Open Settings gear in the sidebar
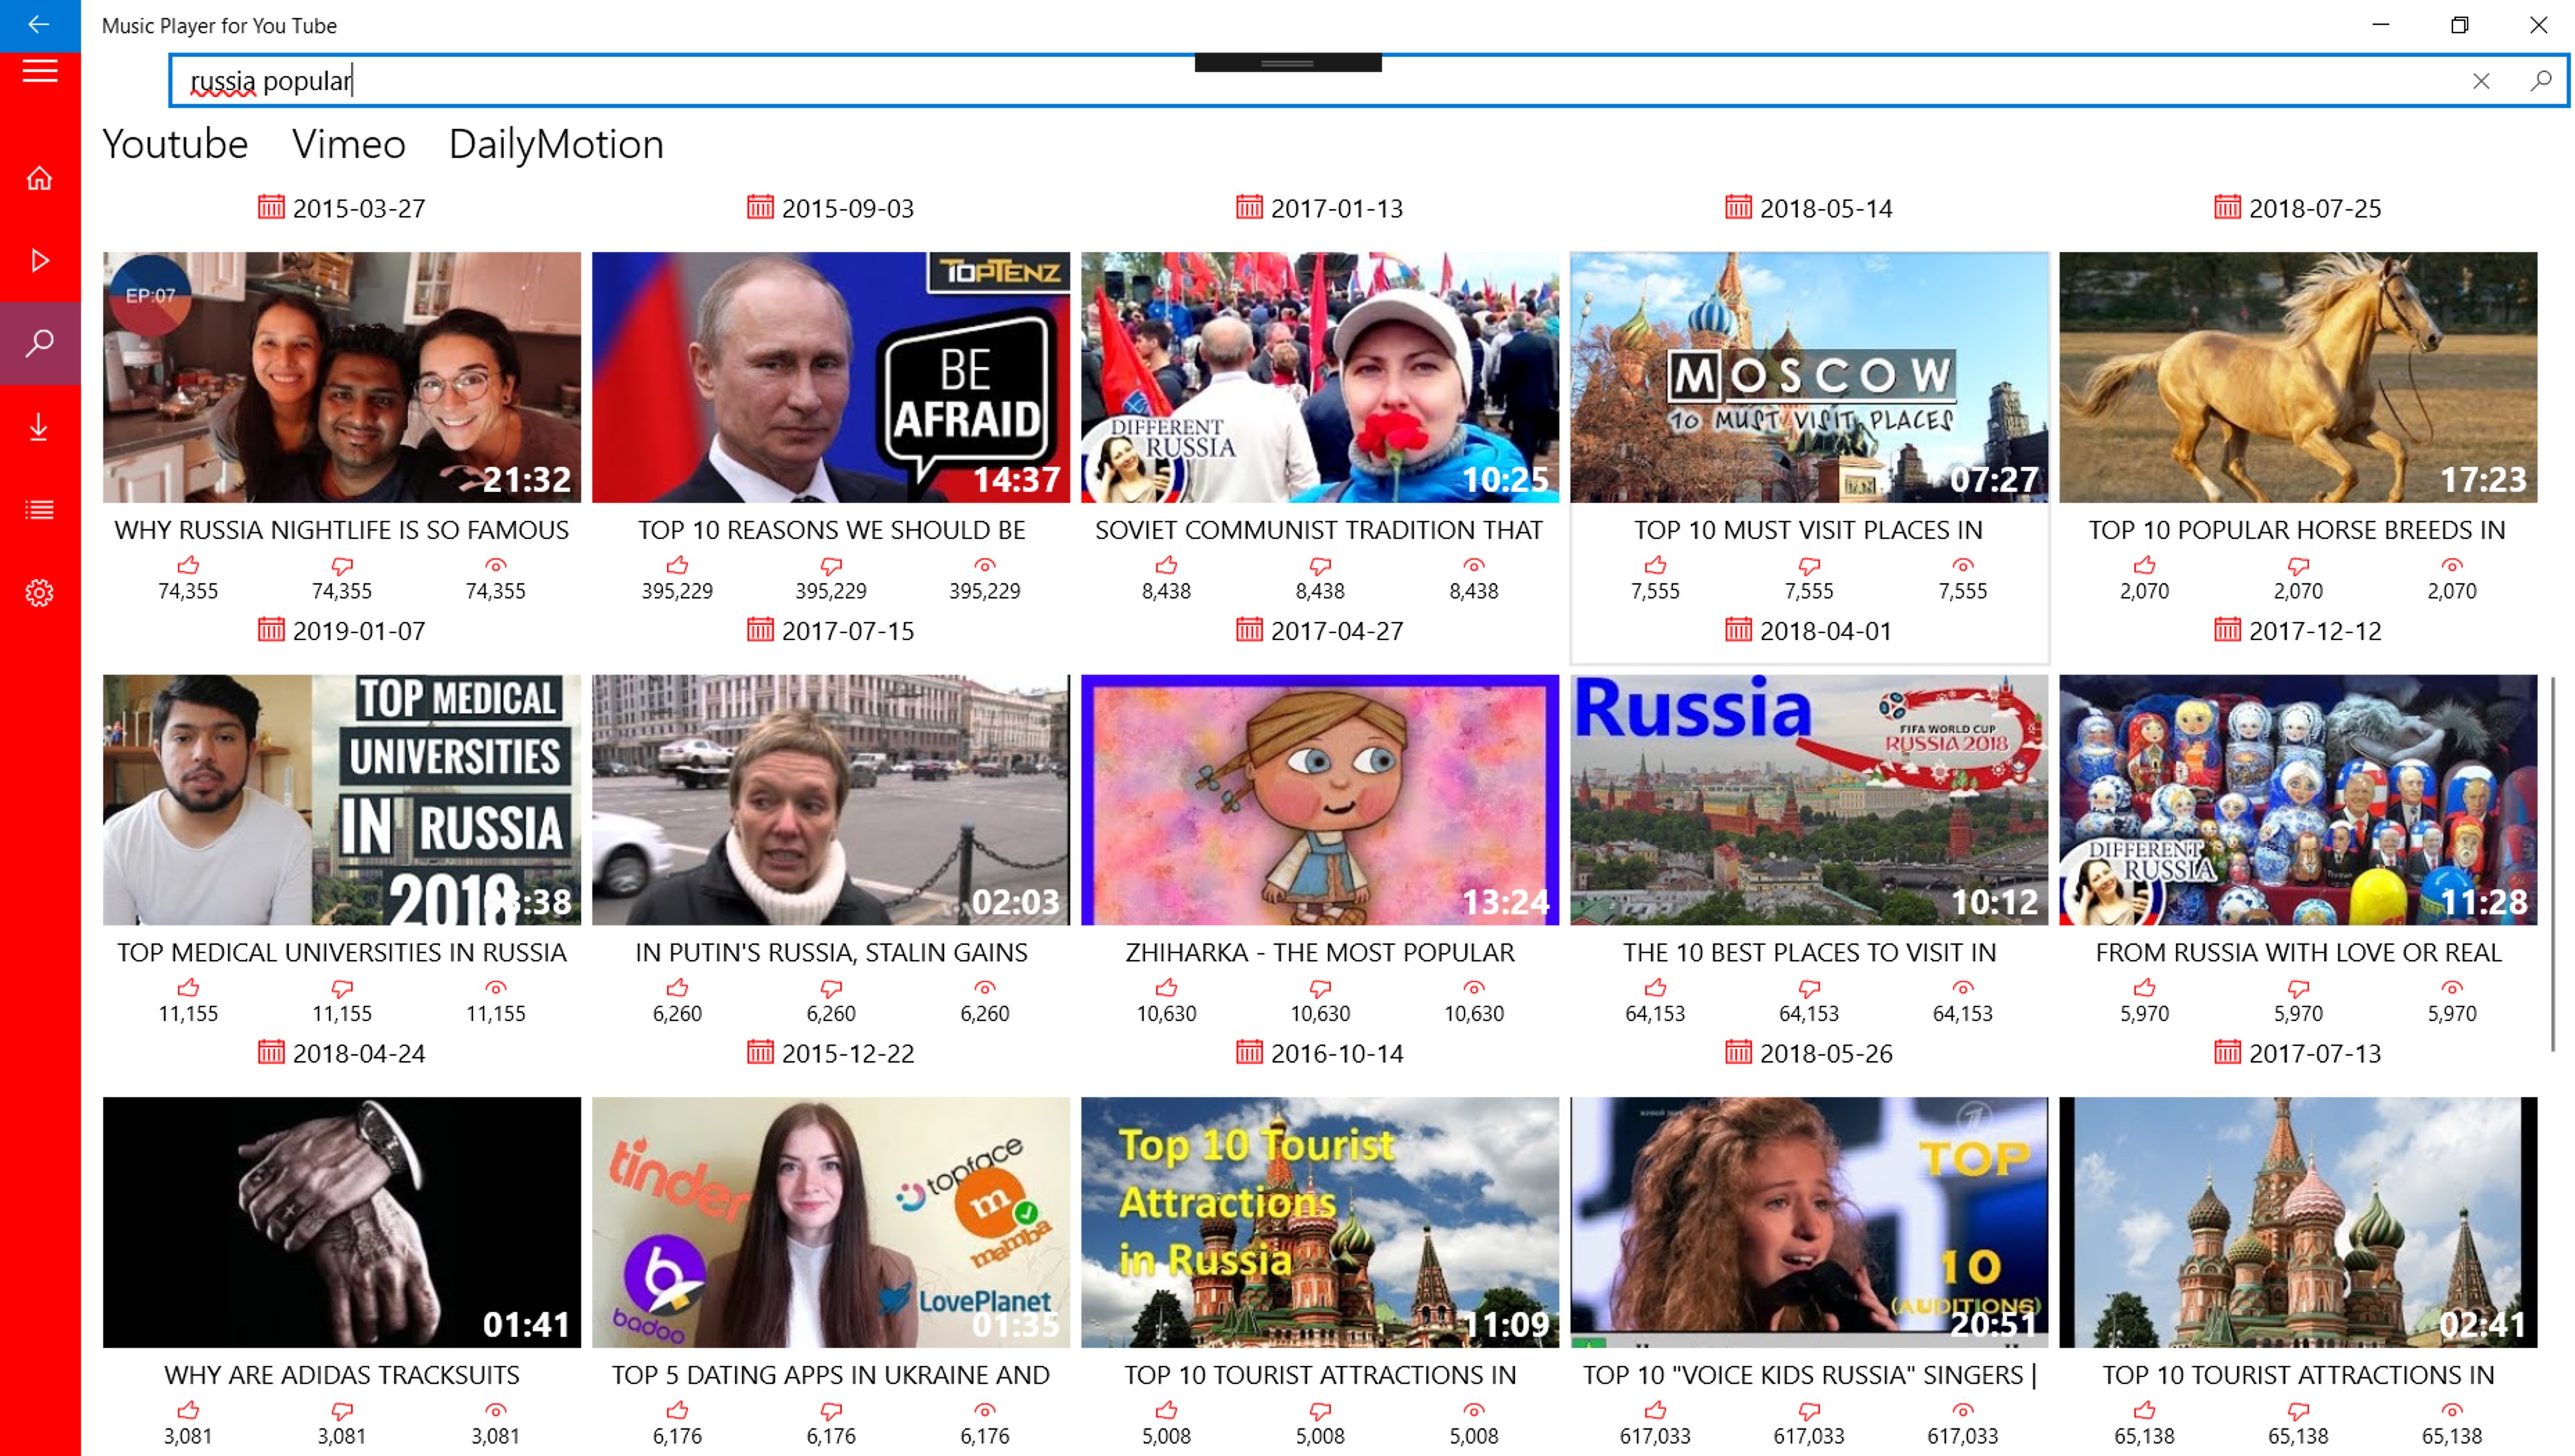The height and width of the screenshot is (1456, 2575). click(40, 593)
